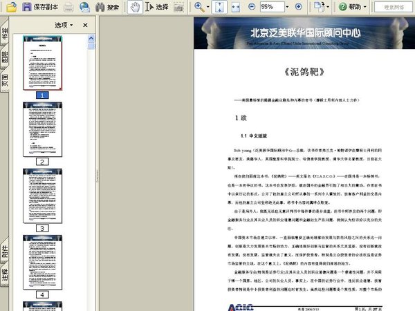This screenshot has height=311, width=415.
Task: Select page 4 thumbnail
Action: point(43,263)
